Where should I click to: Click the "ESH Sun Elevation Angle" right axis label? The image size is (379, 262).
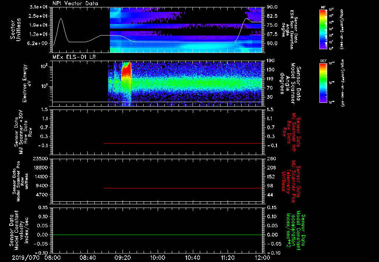[289, 30]
